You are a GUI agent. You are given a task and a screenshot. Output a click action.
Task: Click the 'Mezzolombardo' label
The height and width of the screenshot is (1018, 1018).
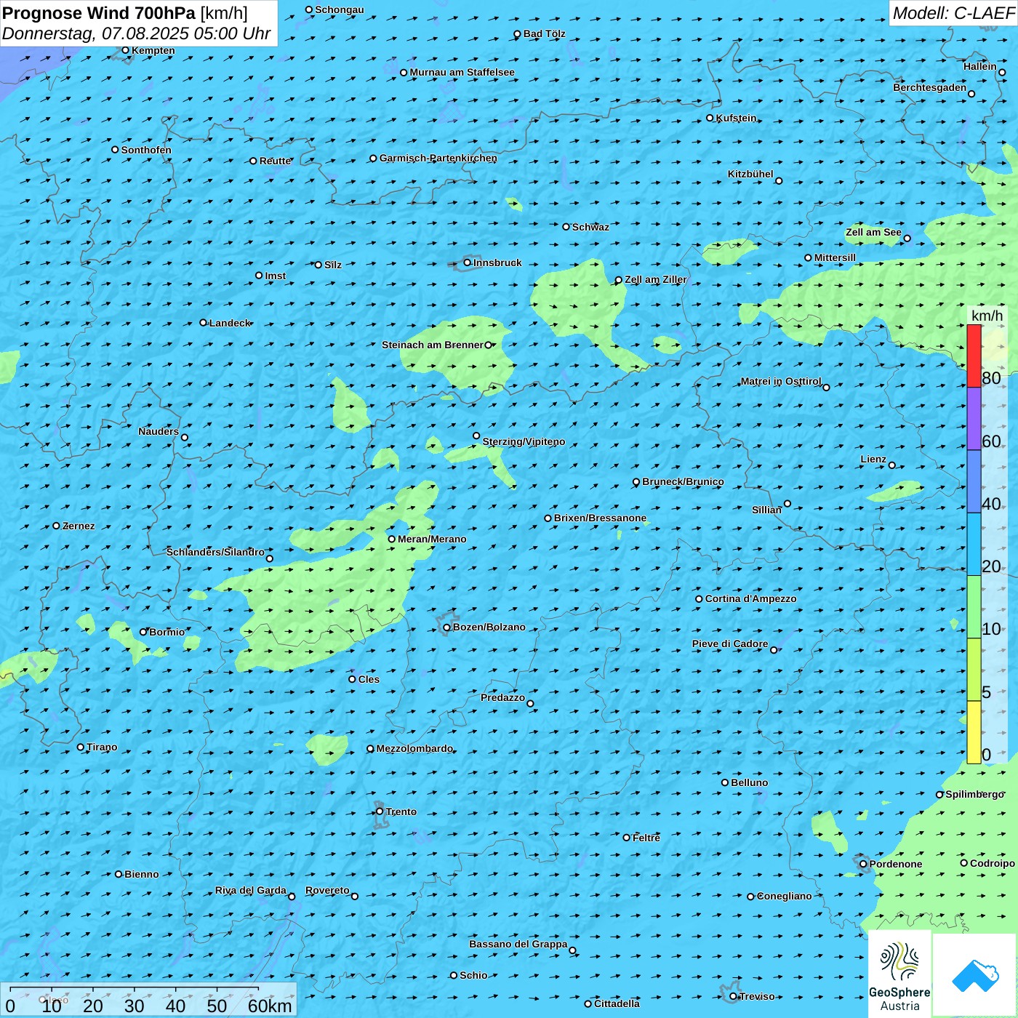click(414, 748)
